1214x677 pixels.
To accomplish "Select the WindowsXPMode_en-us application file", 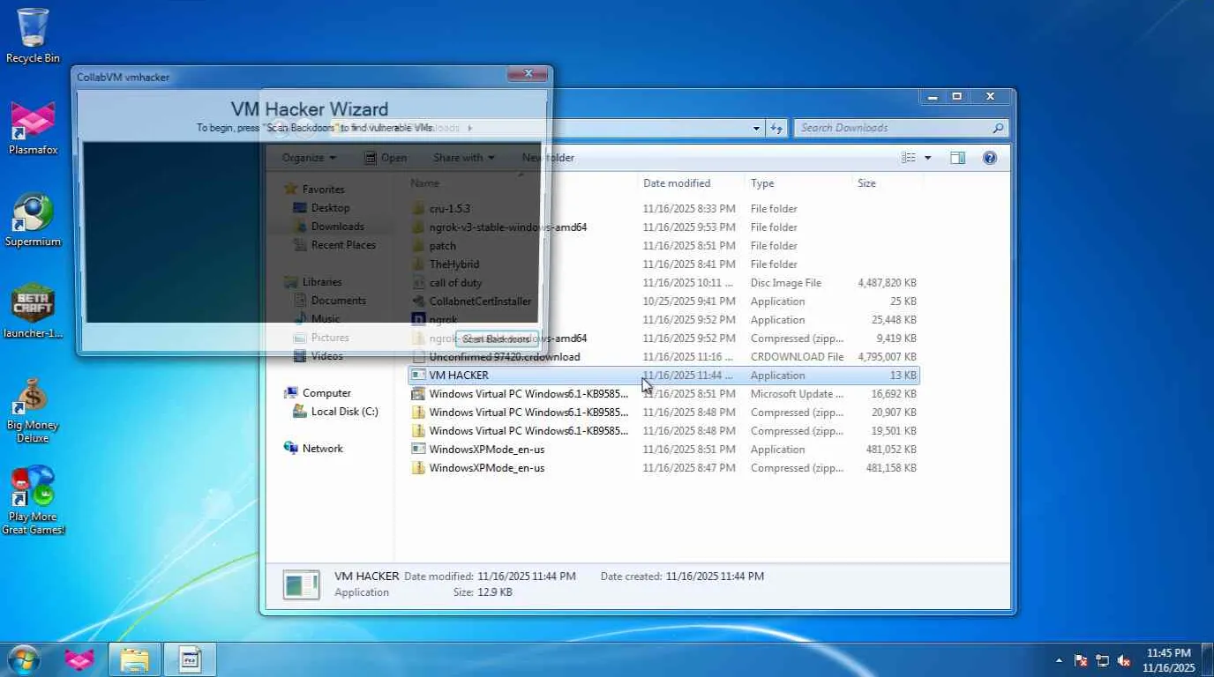I will [663, 450].
